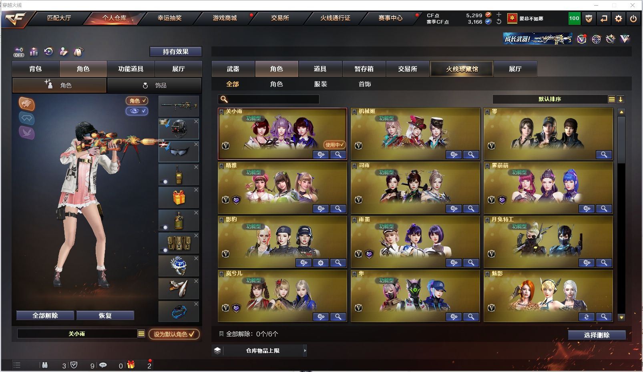Click the power exit icon
Screen dimensions: 643x372
tap(633, 18)
